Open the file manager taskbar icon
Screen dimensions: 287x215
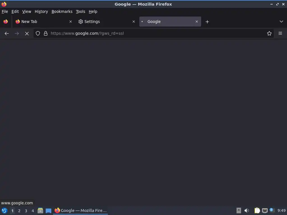tap(40, 211)
